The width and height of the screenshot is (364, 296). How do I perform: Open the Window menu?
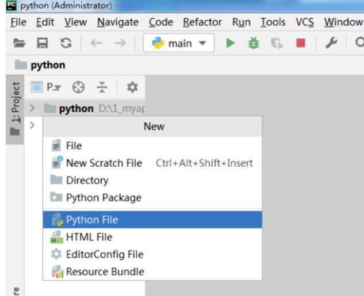coord(343,22)
